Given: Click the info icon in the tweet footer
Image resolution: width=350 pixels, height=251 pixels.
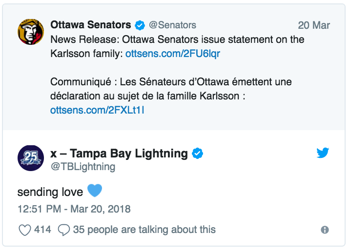Looking at the screenshot, I should tap(325, 230).
